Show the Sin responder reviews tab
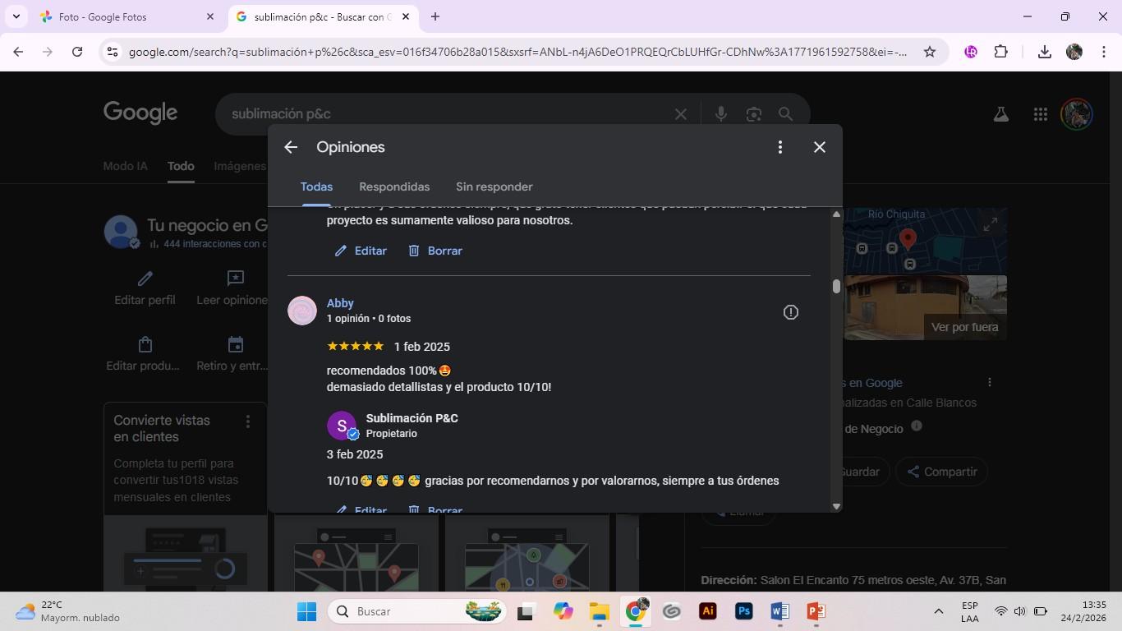The height and width of the screenshot is (631, 1122). point(494,187)
